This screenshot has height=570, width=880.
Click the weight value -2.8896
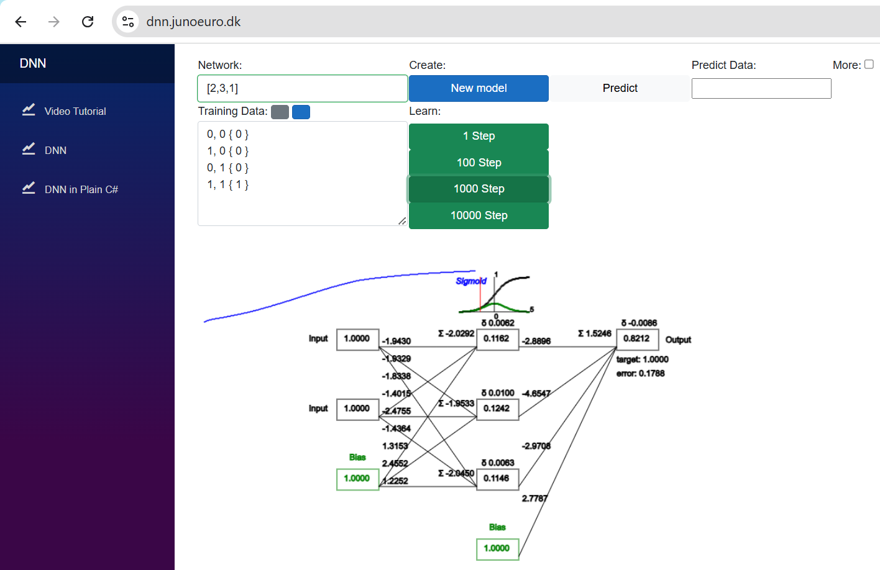536,341
